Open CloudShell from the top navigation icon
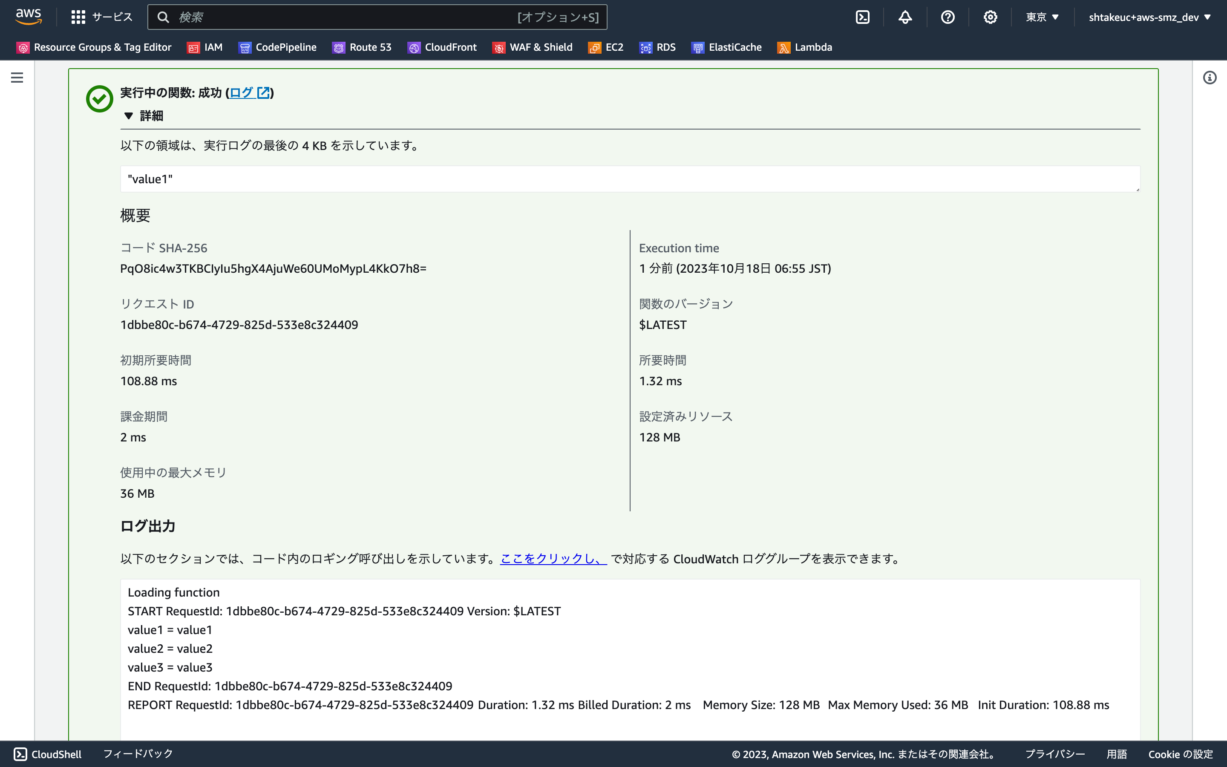This screenshot has height=767, width=1227. (862, 17)
